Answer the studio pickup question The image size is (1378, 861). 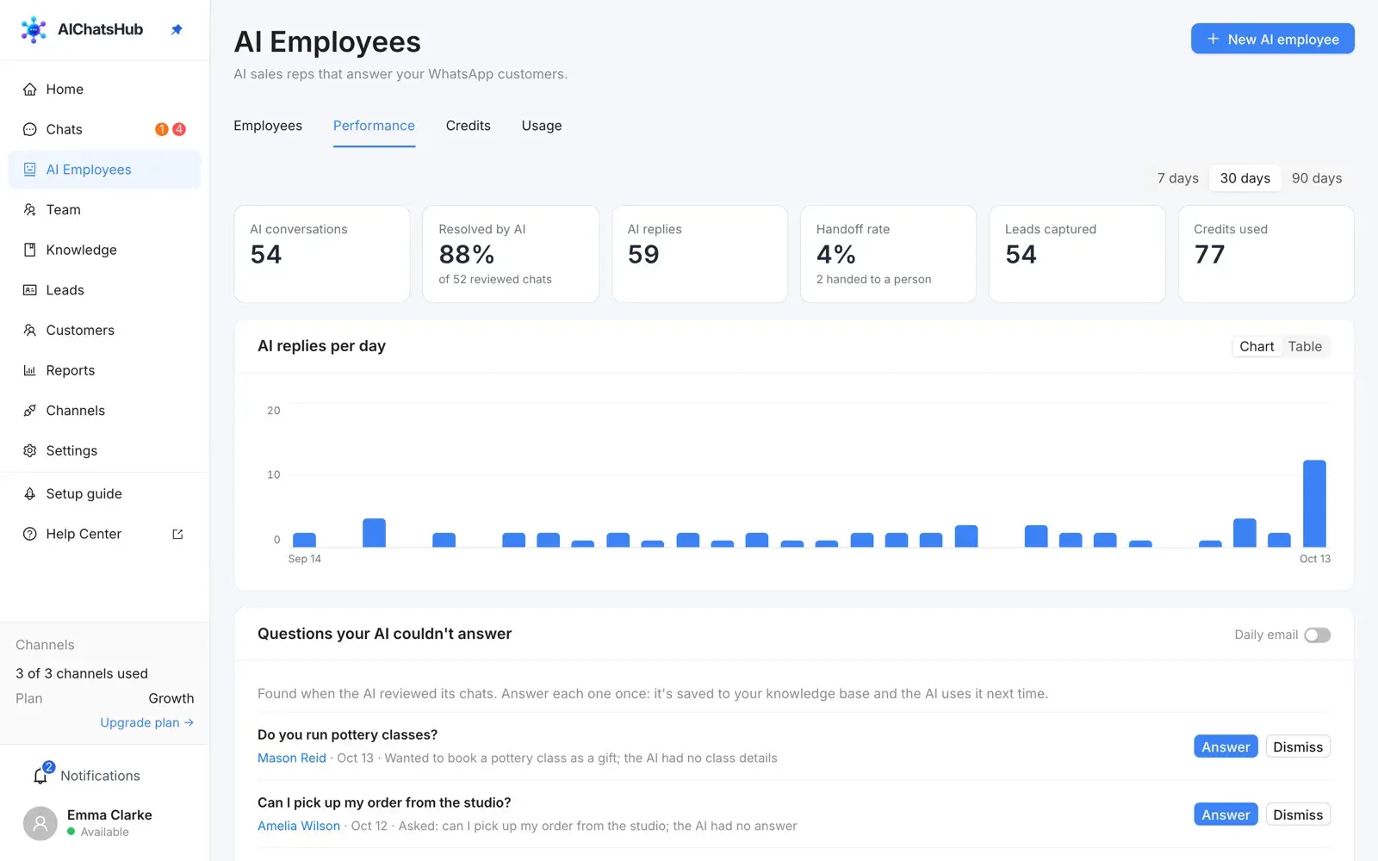(1226, 815)
